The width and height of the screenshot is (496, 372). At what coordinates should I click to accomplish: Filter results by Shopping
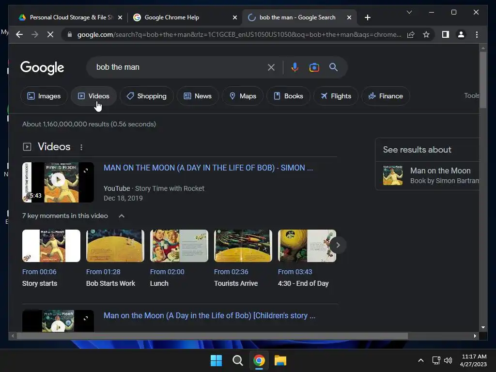point(146,96)
